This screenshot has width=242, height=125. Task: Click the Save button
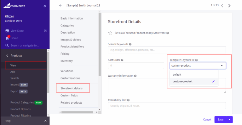pyautogui.click(x=220, y=119)
